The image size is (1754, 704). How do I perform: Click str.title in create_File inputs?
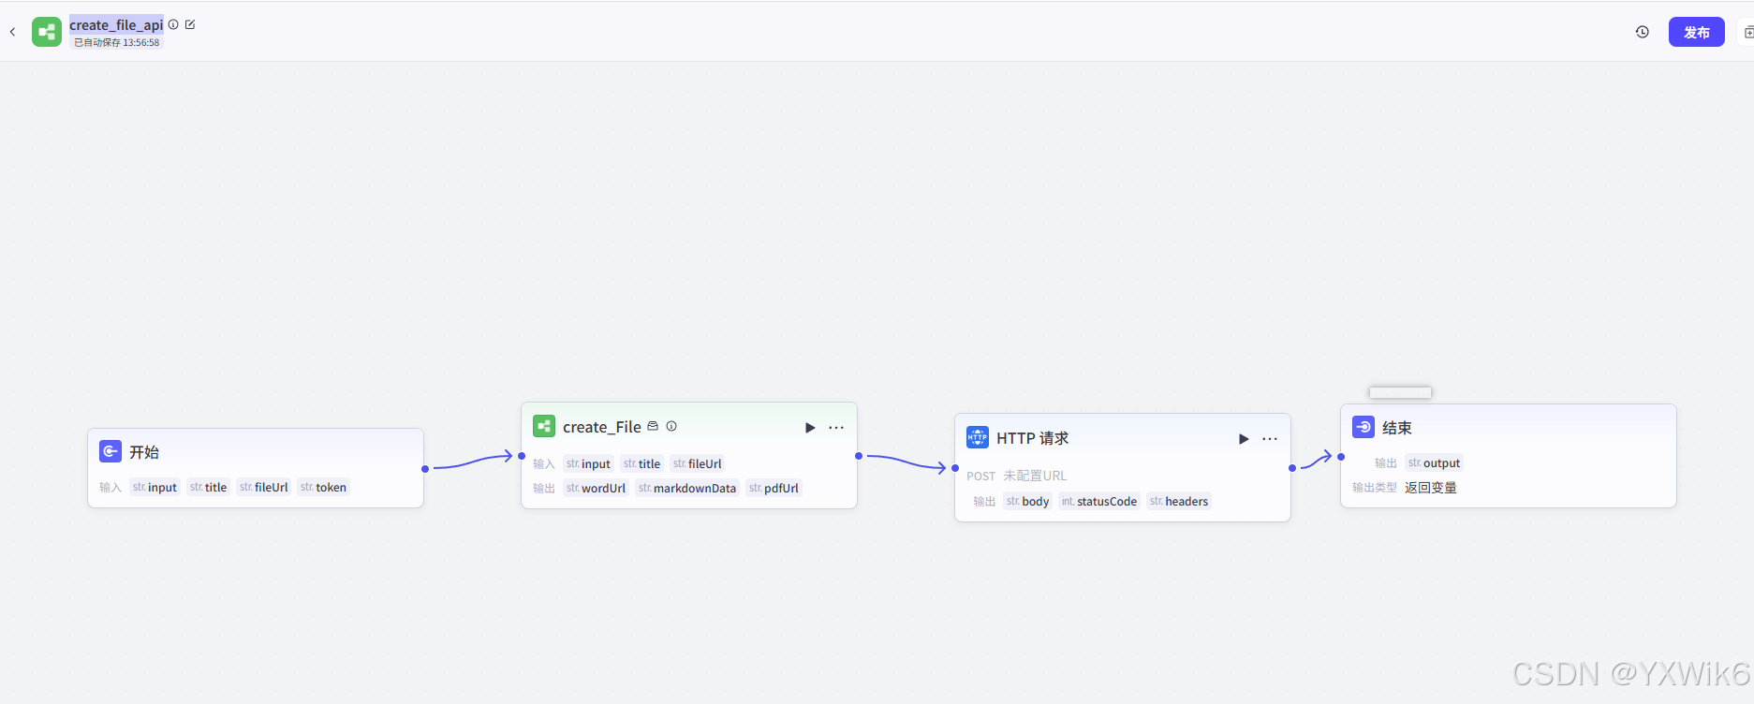point(641,463)
